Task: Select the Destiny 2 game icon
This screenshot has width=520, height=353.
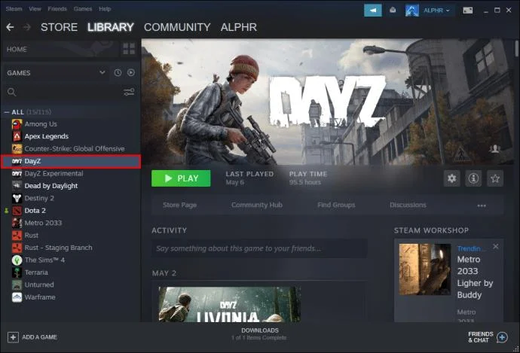Action: click(17, 199)
